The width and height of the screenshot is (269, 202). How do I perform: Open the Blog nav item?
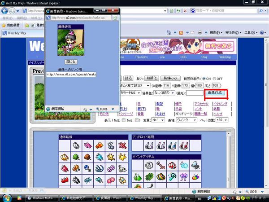(x=204, y=57)
